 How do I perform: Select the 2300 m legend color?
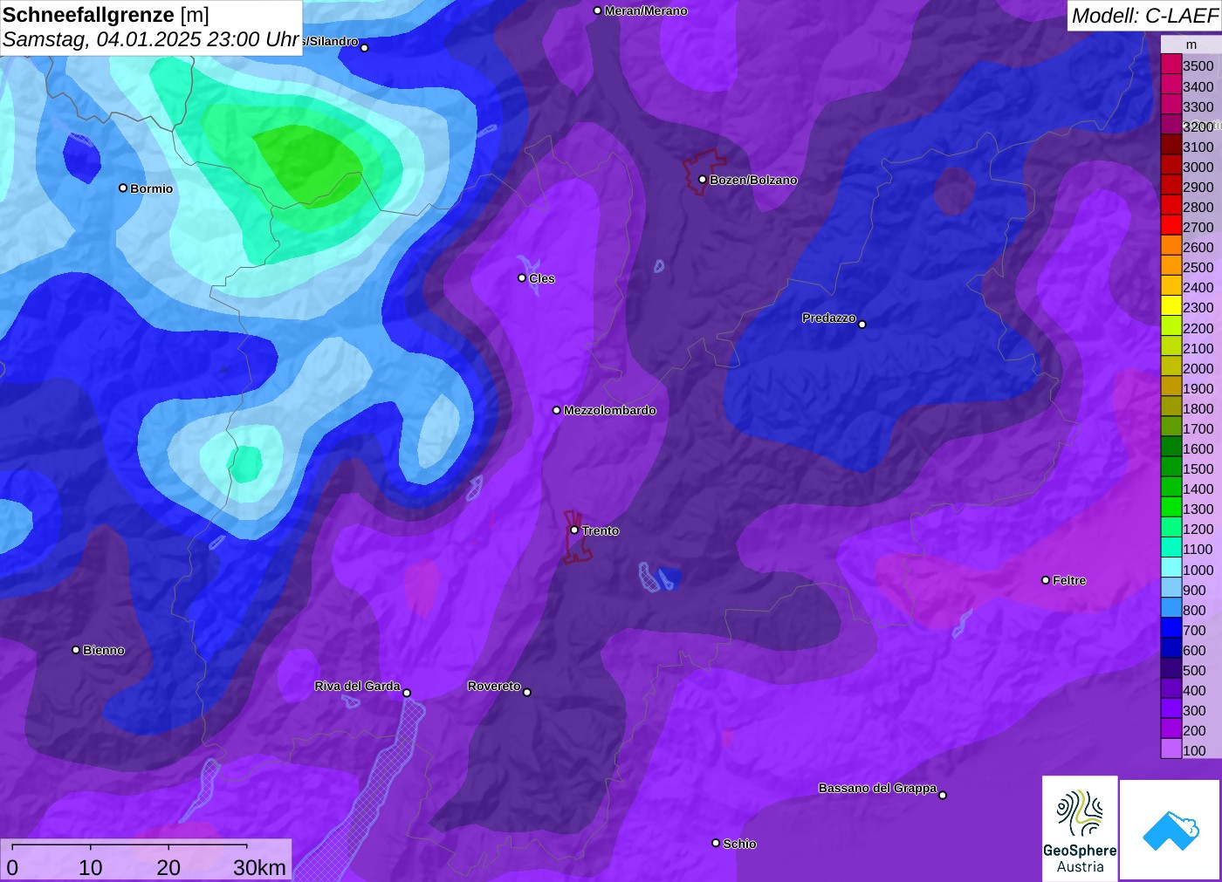click(1171, 306)
